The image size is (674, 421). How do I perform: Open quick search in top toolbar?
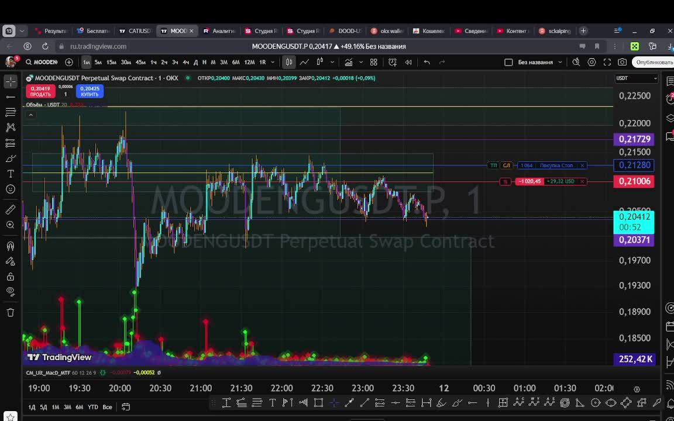click(x=576, y=63)
